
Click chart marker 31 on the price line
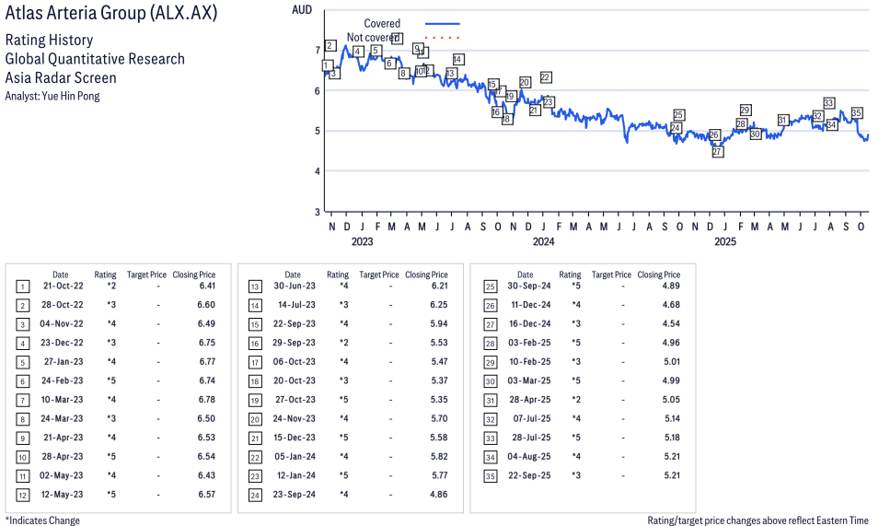pyautogui.click(x=782, y=121)
